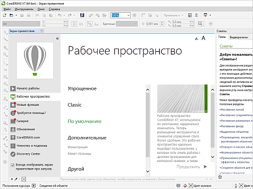This screenshot has height=189, width=253.
Task: Open Галерея in welcome sidebar
Action: 35,121
